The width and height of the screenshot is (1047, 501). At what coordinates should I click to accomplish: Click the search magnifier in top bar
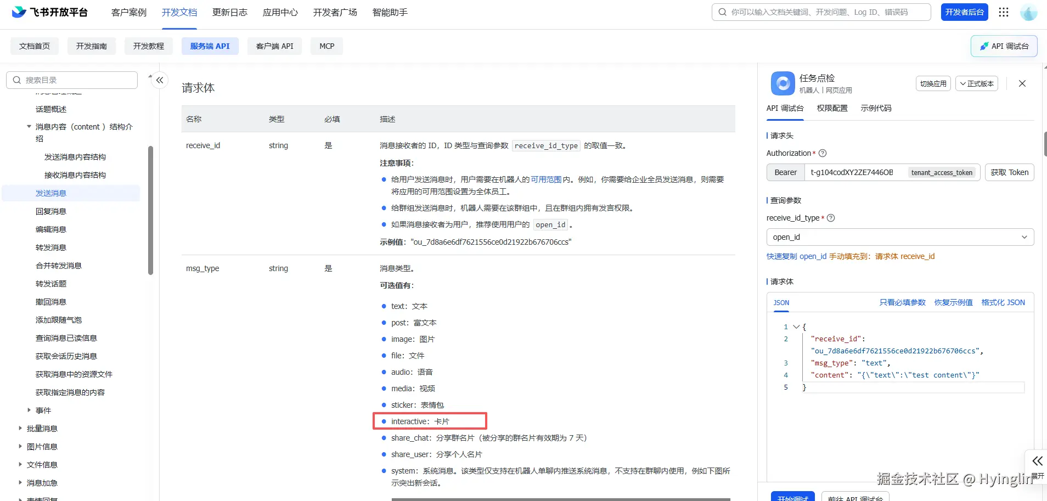click(722, 12)
